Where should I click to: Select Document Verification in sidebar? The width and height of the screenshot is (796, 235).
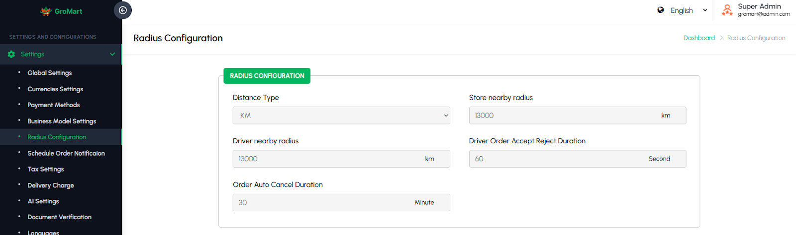60,217
